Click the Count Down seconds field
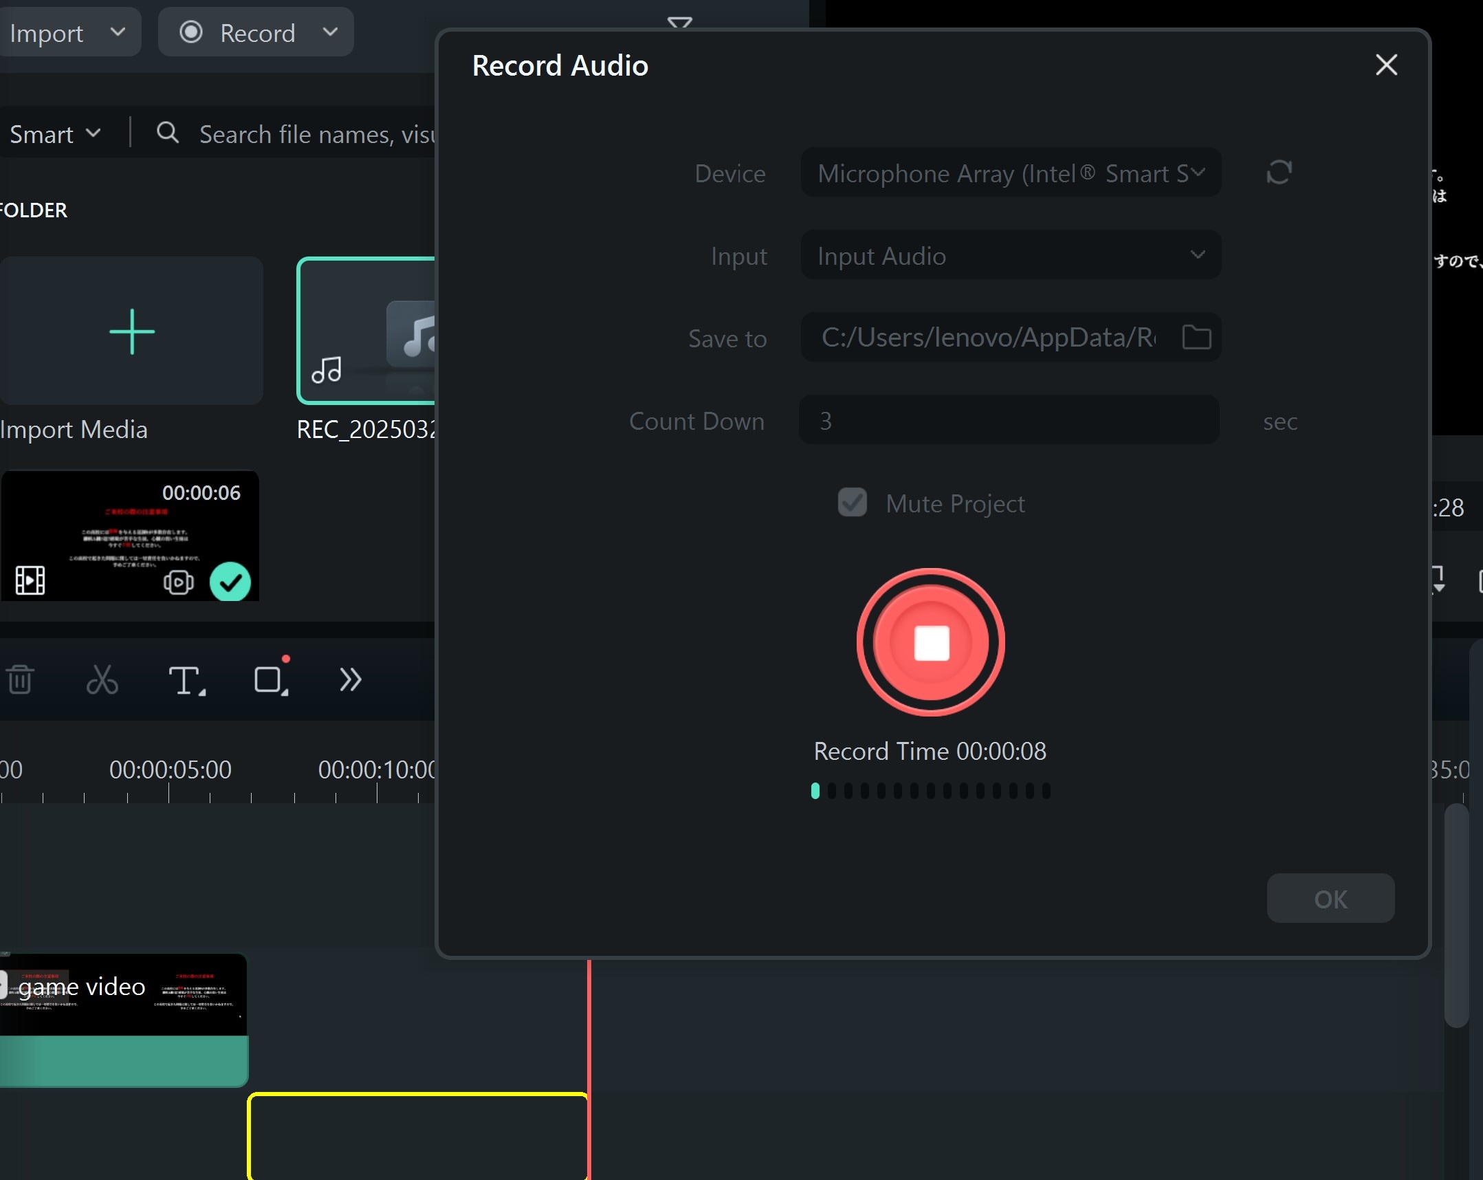The height and width of the screenshot is (1180, 1483). coord(1009,420)
